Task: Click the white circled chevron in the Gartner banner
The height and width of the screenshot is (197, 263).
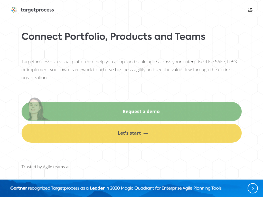Action: click(x=252, y=188)
